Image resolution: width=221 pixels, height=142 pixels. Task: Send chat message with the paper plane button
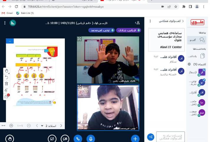pyautogui.click(x=151, y=137)
